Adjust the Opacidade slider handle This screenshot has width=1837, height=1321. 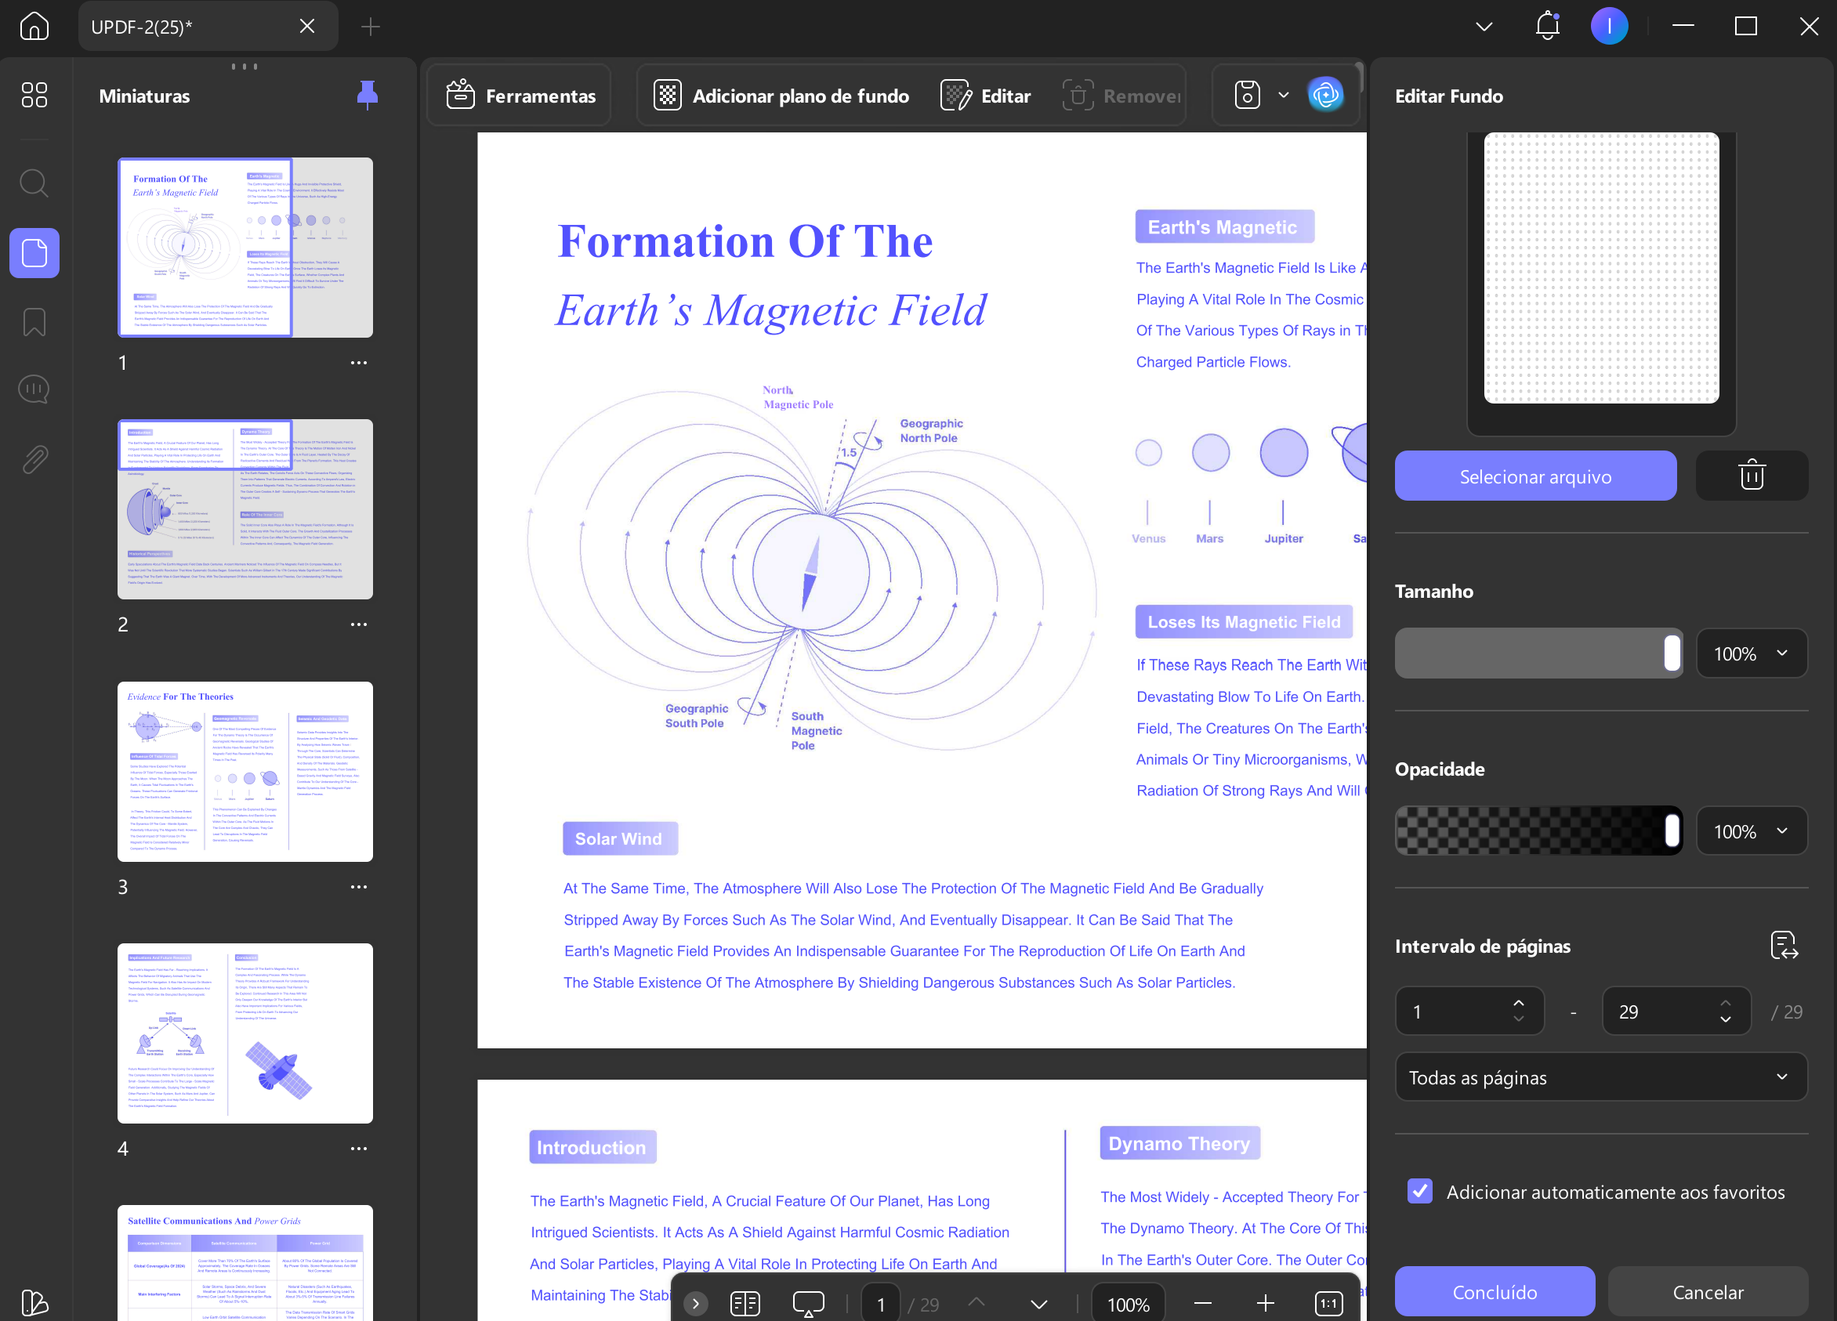1672,832
